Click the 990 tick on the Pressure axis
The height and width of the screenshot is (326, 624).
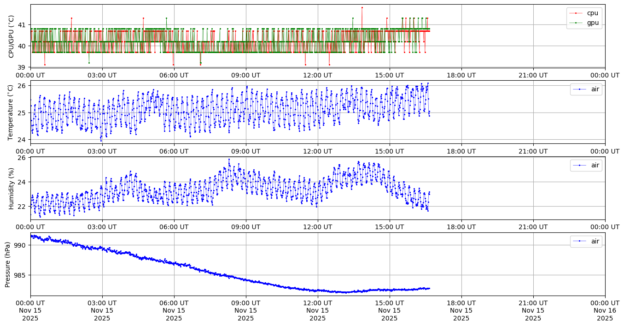coord(22,245)
